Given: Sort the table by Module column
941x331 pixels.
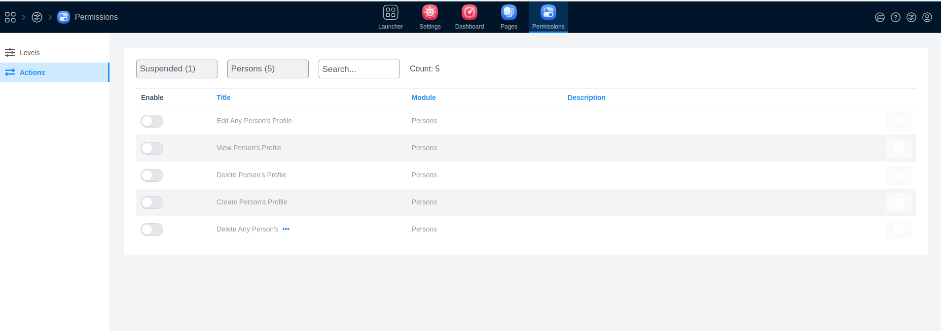Looking at the screenshot, I should tap(424, 98).
